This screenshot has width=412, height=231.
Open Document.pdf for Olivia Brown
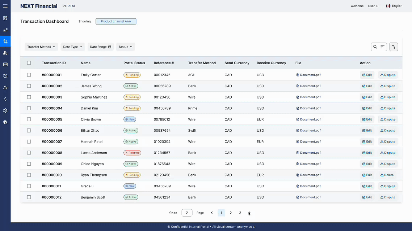click(308, 119)
